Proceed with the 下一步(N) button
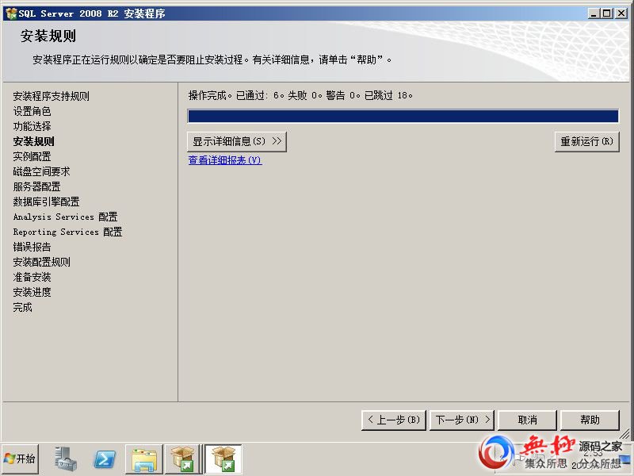 [463, 420]
